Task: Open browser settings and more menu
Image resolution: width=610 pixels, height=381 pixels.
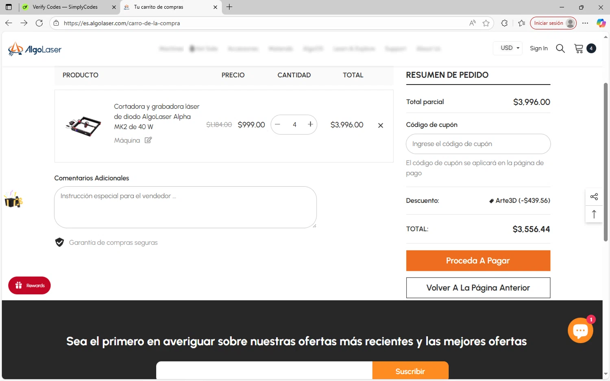Action: [x=585, y=23]
